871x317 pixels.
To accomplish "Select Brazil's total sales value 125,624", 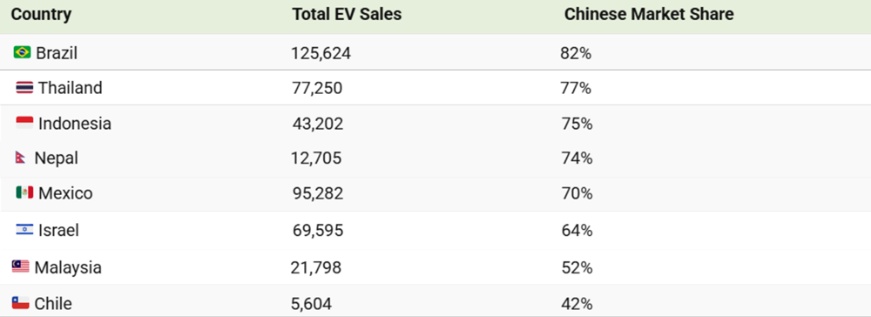I will 321,53.
